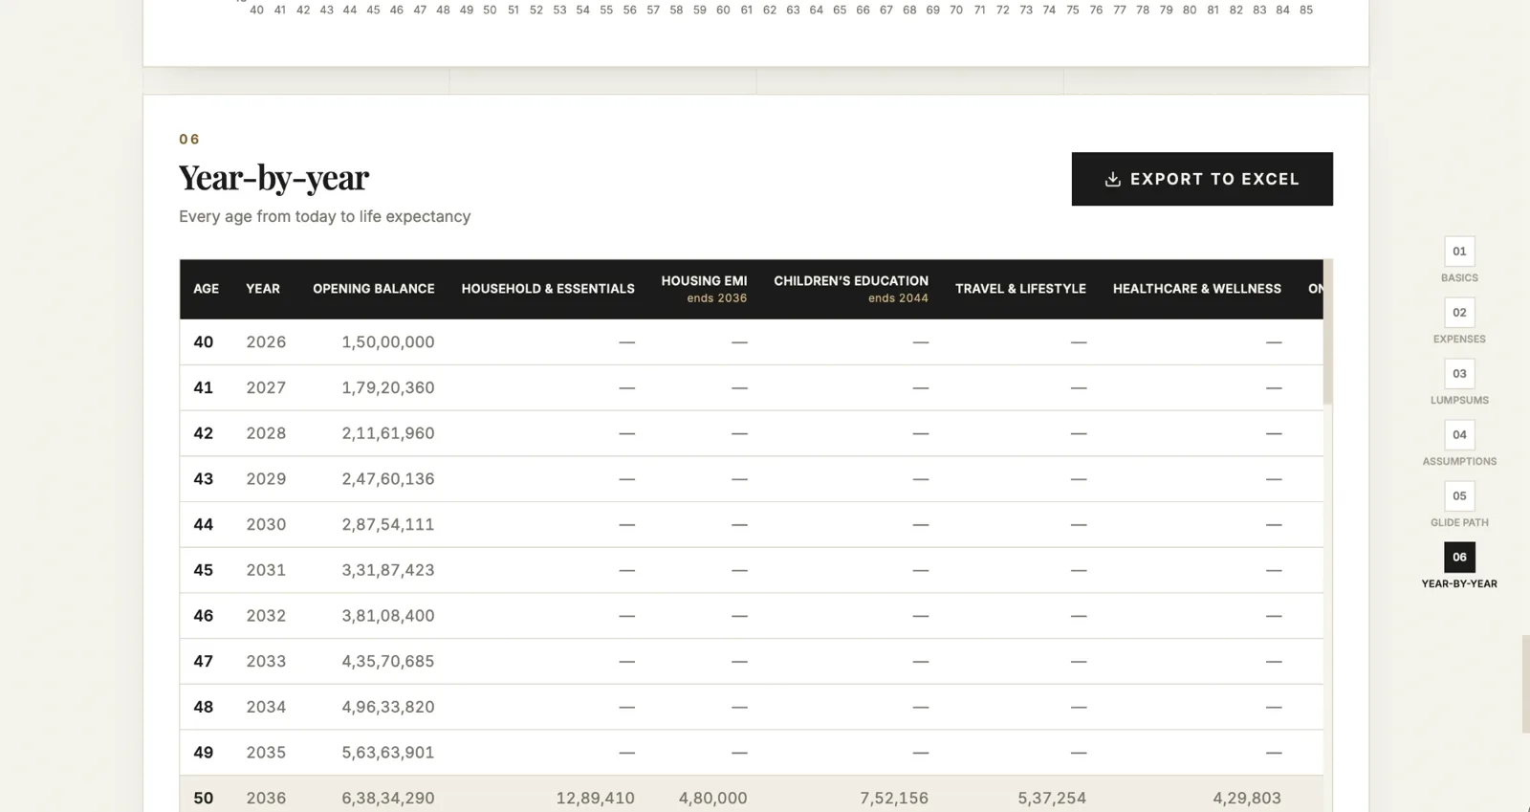Select opening balance 3,31,87,423 cell
The width and height of the screenshot is (1530, 812).
point(388,570)
